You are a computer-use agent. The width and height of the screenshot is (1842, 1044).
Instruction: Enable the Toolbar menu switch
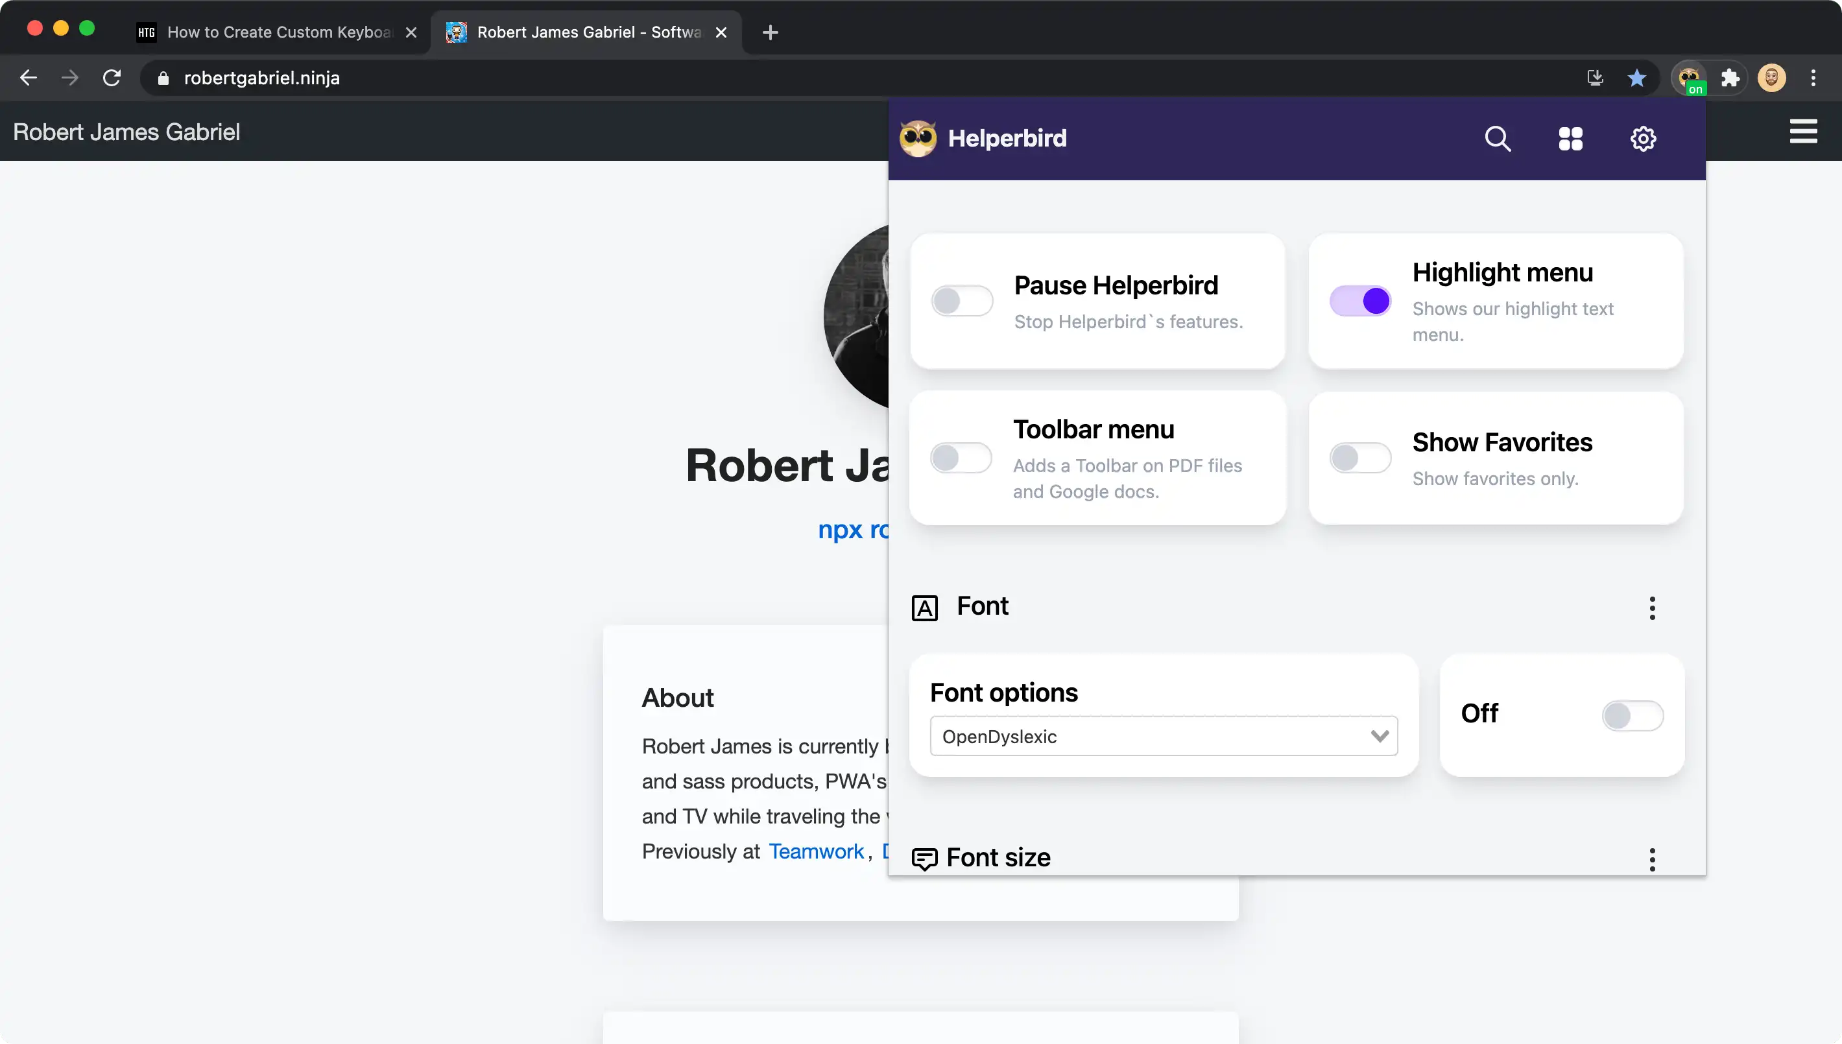click(x=961, y=457)
